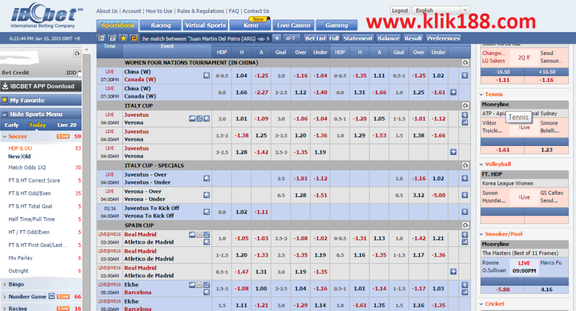Viewport: 576px width, 311px height.
Task: Open the Keno tab
Action: click(x=250, y=25)
